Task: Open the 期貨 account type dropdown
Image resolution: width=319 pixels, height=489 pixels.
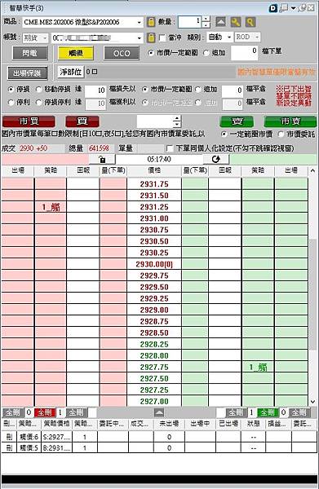Action: point(45,38)
